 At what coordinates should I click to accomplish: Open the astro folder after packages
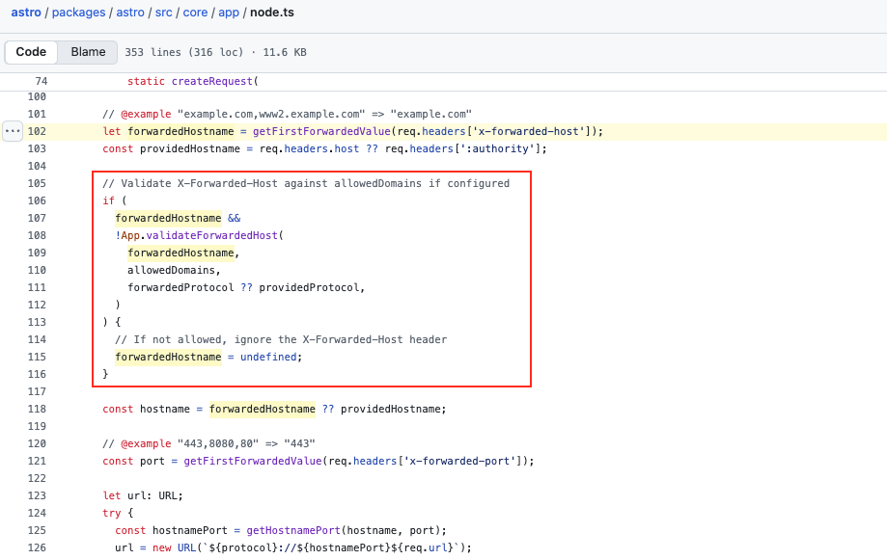pyautogui.click(x=130, y=13)
